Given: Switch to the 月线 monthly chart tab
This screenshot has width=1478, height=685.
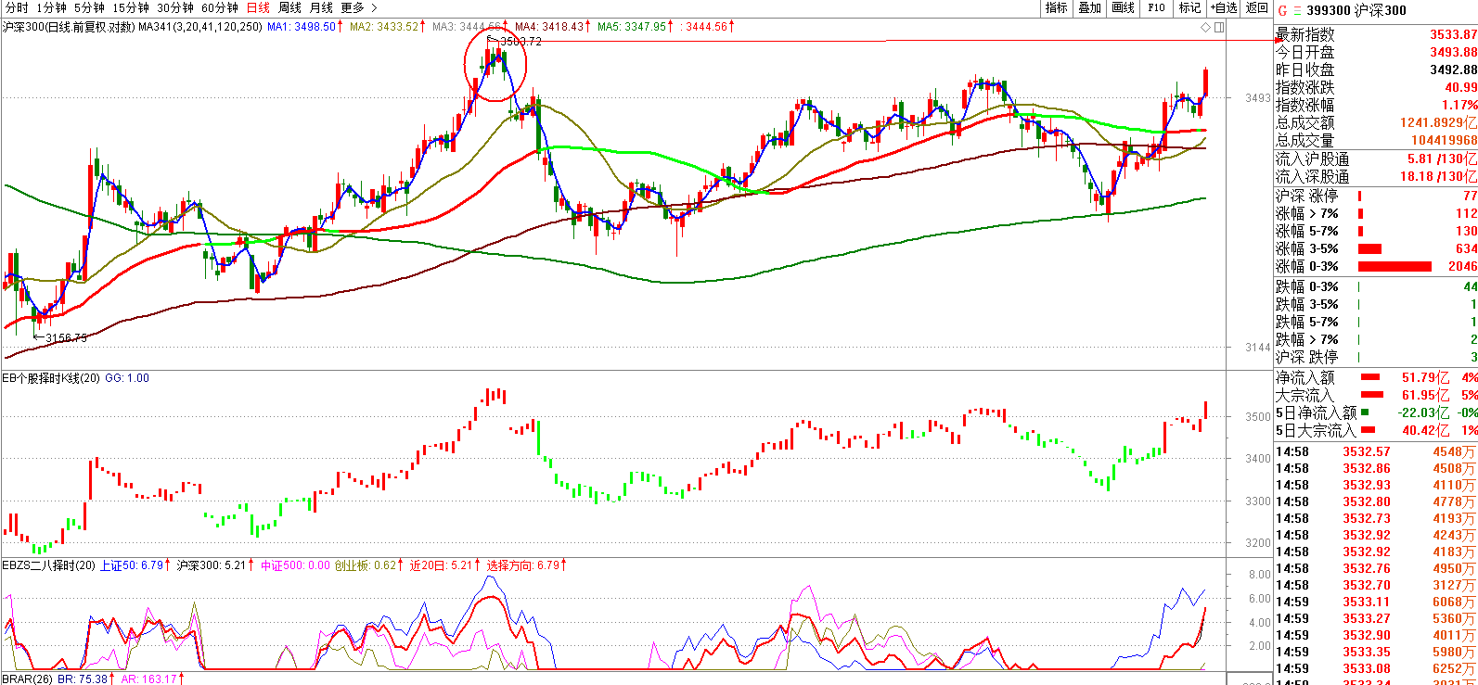Looking at the screenshot, I should coord(321,7).
